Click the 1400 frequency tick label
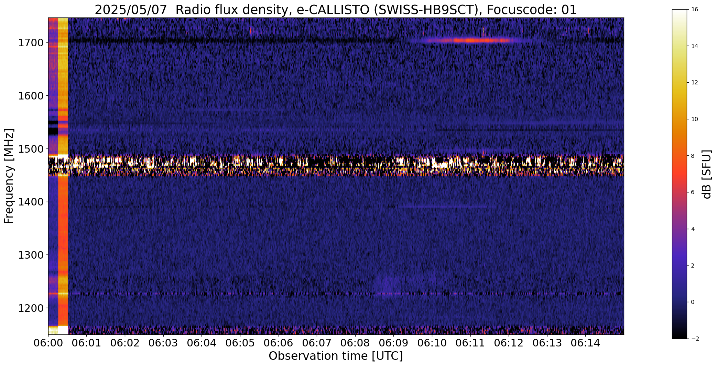Screen dimensions: 717x366 click(31, 202)
